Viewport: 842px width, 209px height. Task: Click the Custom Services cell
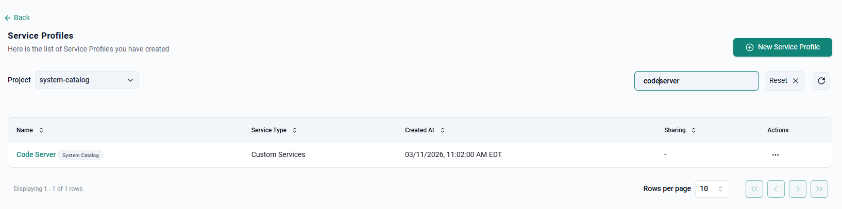pos(278,154)
